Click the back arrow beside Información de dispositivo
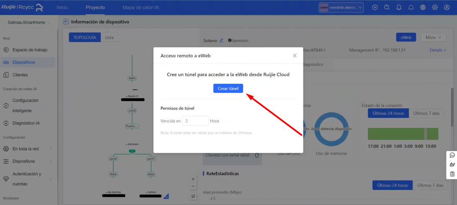 coord(66,22)
